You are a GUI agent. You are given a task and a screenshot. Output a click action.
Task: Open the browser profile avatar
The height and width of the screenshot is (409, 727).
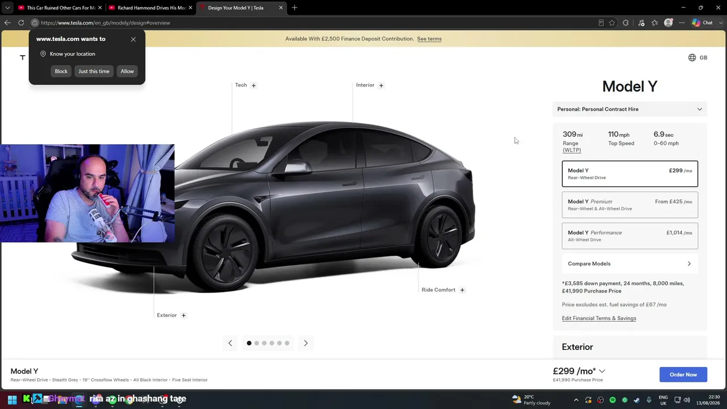(x=668, y=23)
